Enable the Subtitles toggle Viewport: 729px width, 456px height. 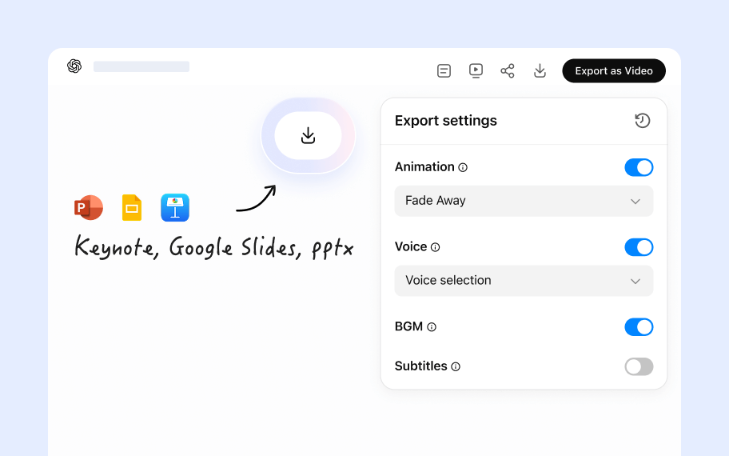pyautogui.click(x=639, y=366)
